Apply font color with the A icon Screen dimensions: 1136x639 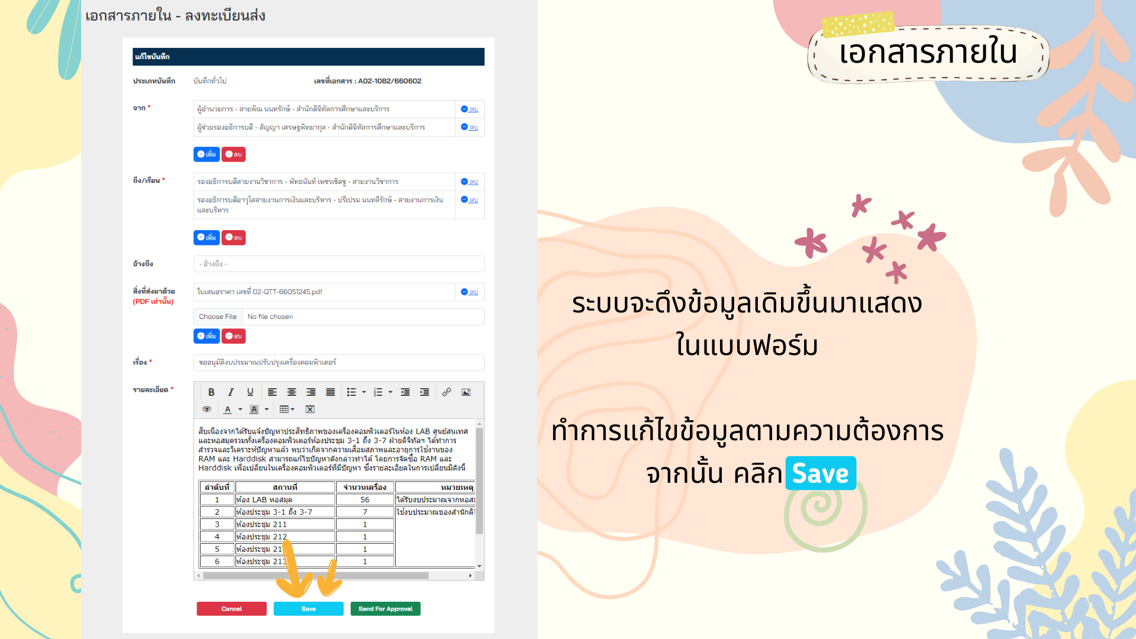[x=228, y=409]
